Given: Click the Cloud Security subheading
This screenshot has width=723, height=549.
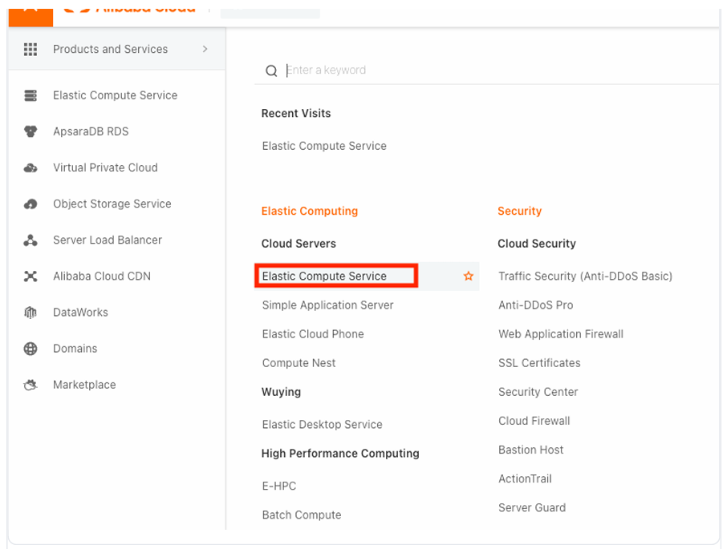Looking at the screenshot, I should pos(537,244).
